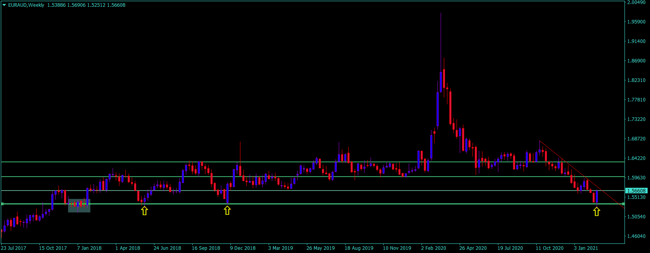Click the 10 Nov 2019 date label
This screenshot has height=253, width=650.
397,248
